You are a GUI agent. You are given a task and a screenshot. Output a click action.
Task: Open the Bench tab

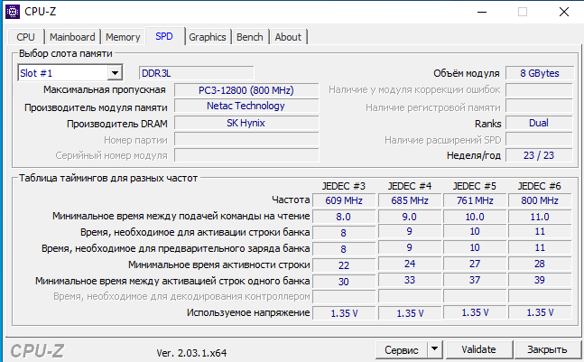(250, 37)
